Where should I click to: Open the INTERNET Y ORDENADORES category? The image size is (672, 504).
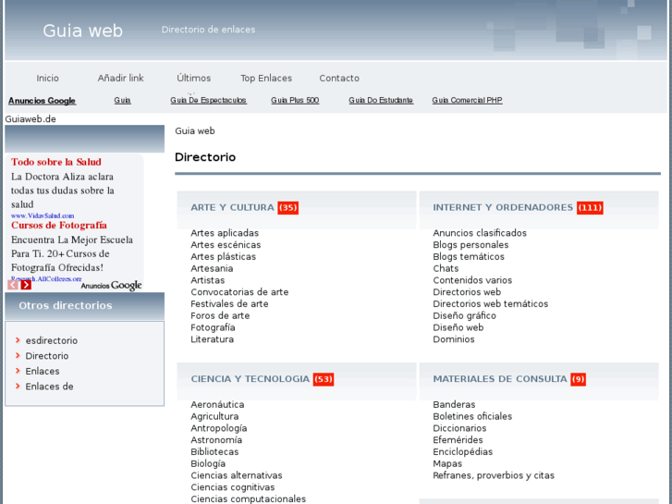coord(503,207)
